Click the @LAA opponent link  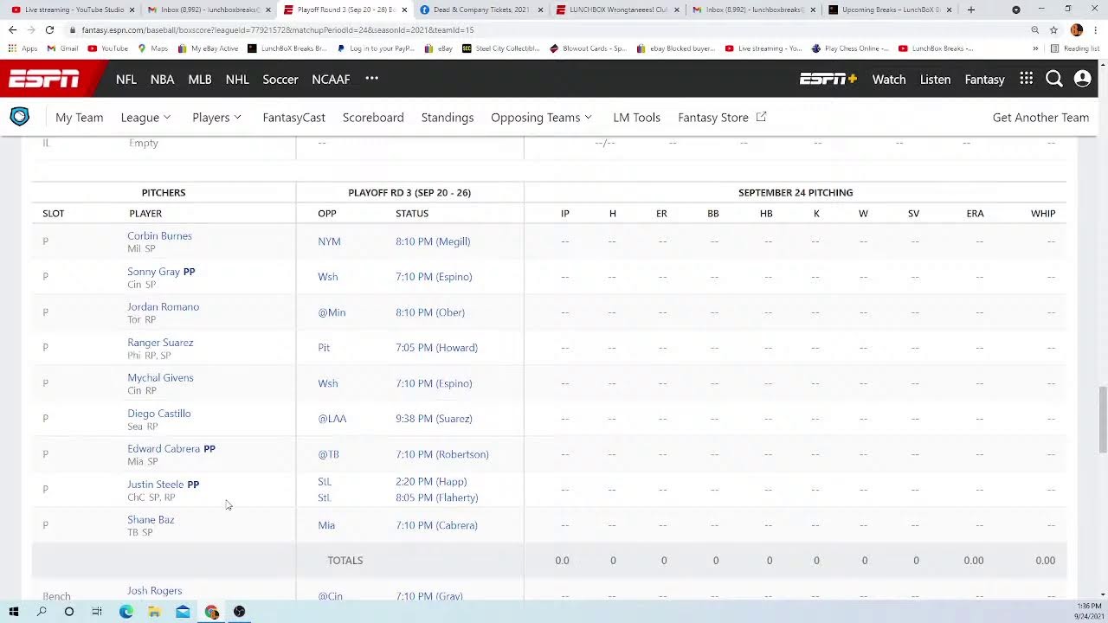coord(332,419)
